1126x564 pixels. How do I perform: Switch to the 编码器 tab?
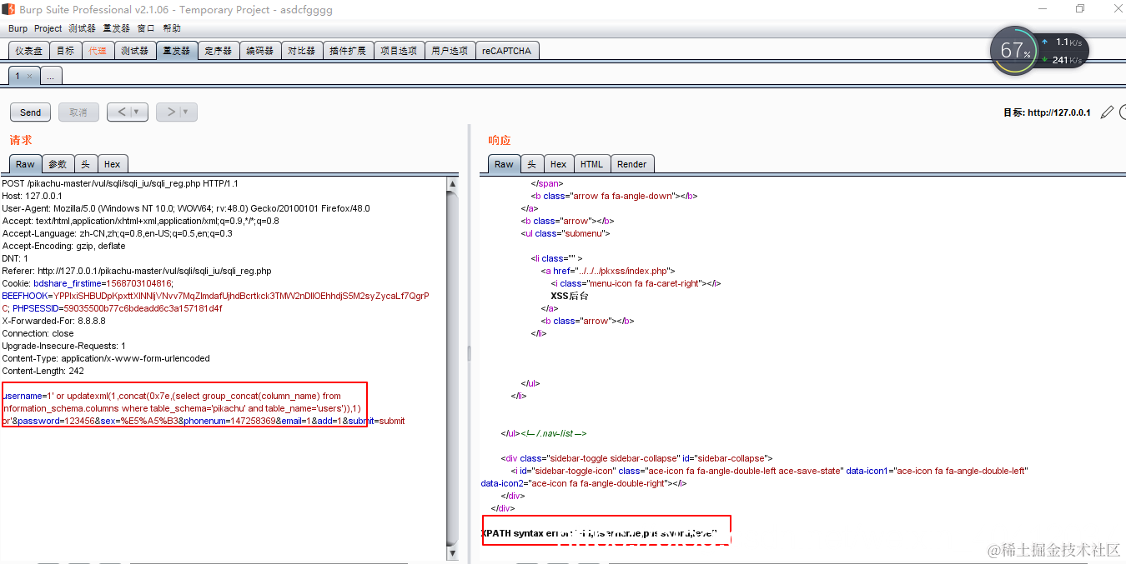(x=260, y=51)
